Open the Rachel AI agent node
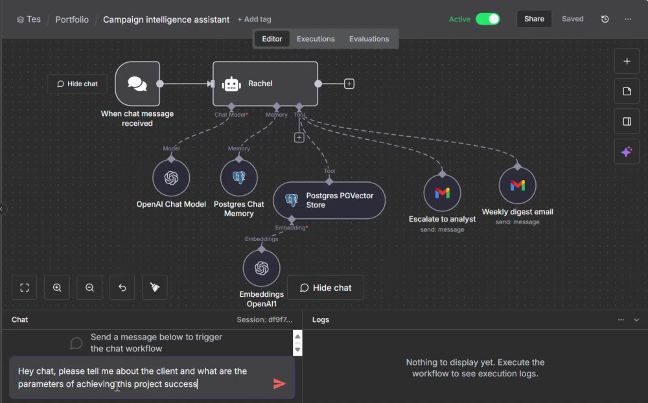 click(x=265, y=84)
